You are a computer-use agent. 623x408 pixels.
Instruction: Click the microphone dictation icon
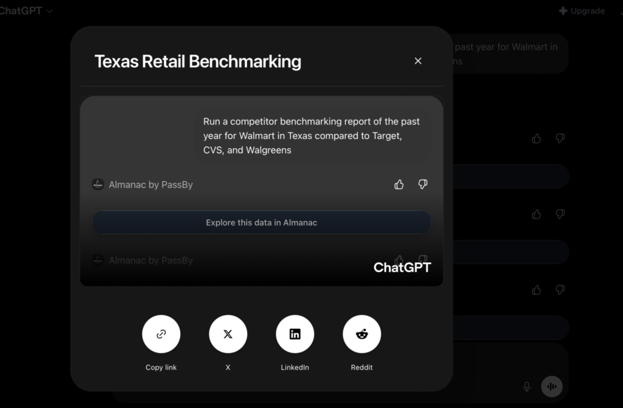(x=526, y=386)
